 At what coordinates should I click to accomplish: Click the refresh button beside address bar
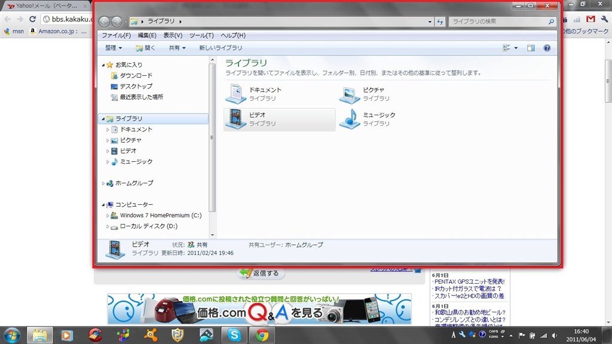tap(440, 22)
